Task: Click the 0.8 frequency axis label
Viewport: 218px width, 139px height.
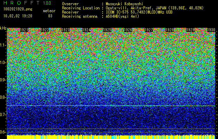Action: [x=3, y=97]
